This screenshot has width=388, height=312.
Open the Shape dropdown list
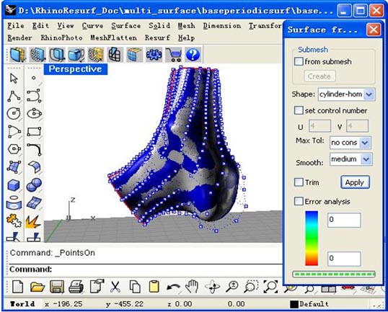(369, 94)
